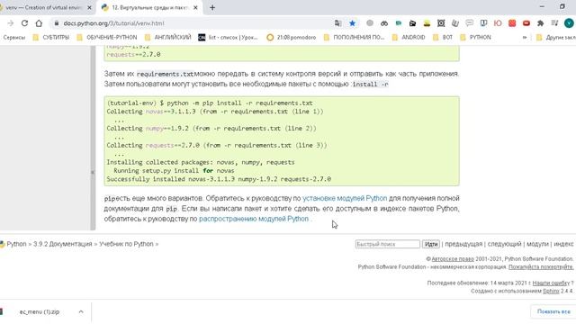This screenshot has width=576, height=324.
Task: Click the forward navigation arrow
Action: (10, 23)
